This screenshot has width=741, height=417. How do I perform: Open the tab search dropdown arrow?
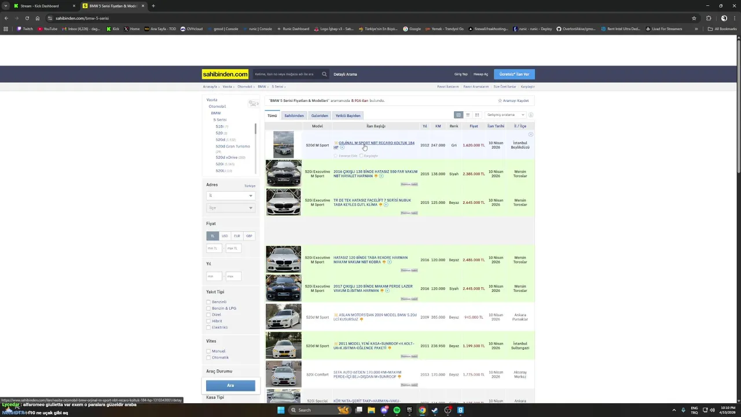pyautogui.click(x=6, y=6)
